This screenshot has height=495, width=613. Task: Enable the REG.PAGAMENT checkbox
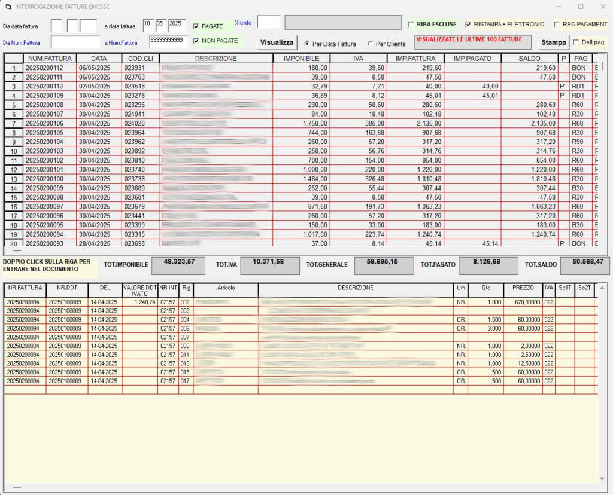pyautogui.click(x=557, y=24)
